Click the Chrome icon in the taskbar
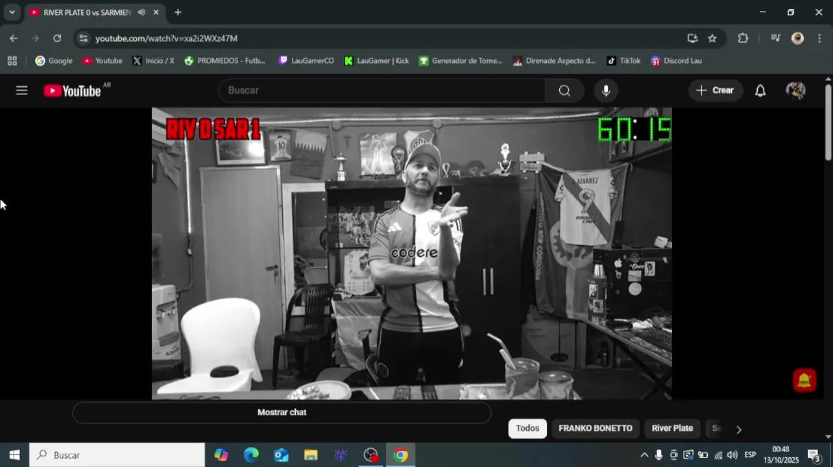 coord(400,455)
